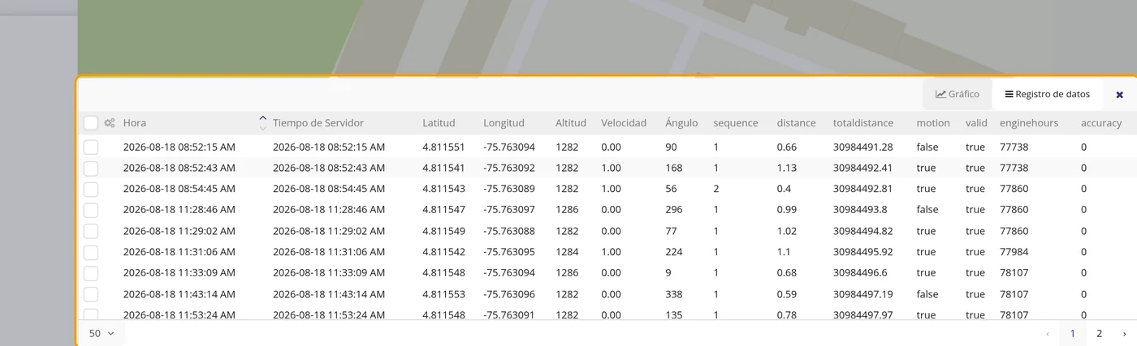Screen dimensions: 1137x346
Task: Open the column settings gears icon
Action: pos(110,123)
